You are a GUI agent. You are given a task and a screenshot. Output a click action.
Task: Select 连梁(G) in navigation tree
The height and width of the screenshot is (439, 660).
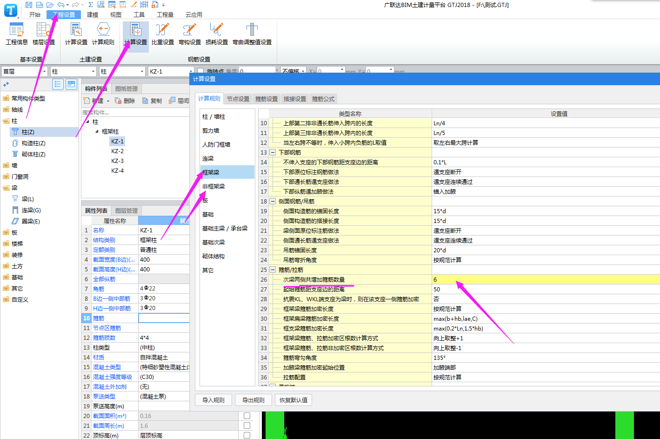point(31,210)
